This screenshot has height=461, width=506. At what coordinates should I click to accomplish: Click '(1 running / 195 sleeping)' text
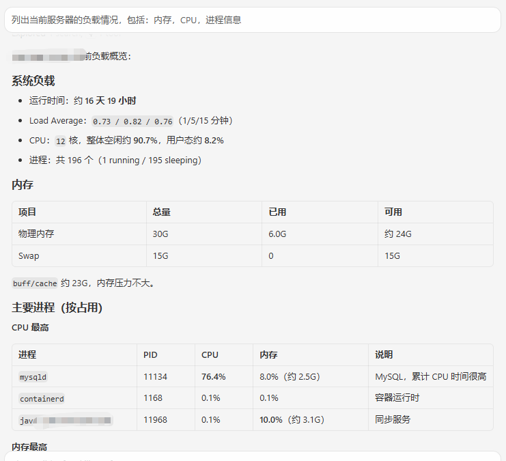[150, 160]
